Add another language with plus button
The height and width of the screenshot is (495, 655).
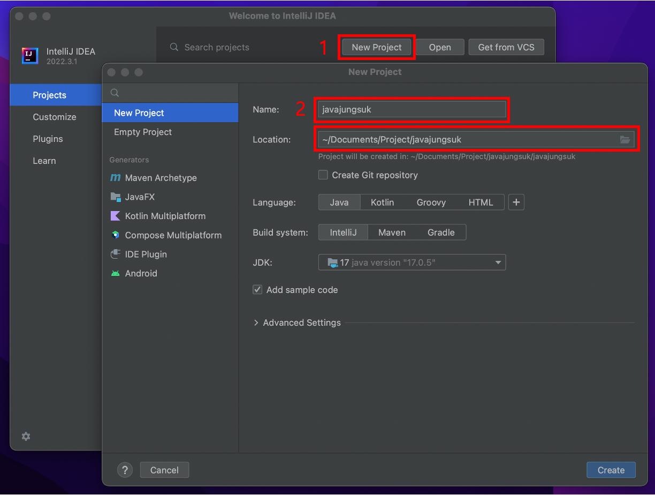(x=516, y=202)
